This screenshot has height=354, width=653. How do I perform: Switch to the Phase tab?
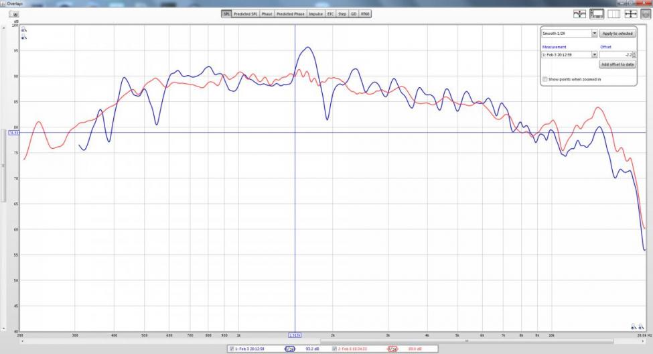(x=267, y=14)
